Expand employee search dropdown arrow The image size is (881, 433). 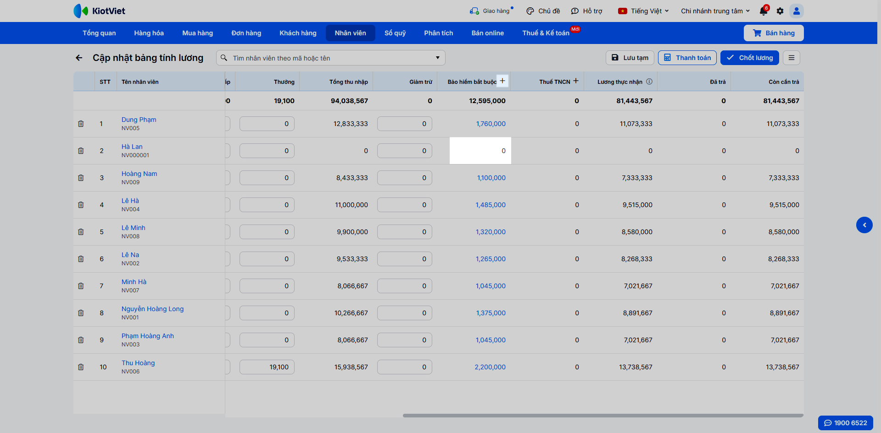(438, 58)
